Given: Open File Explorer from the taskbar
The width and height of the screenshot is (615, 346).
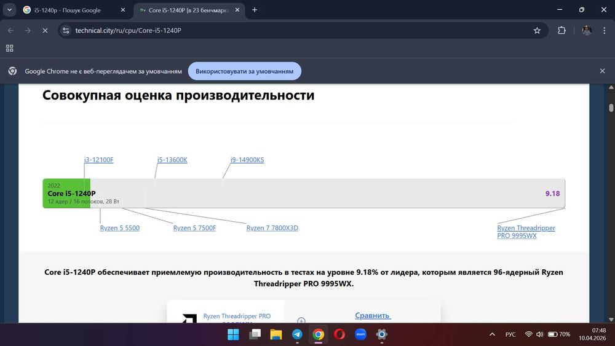Looking at the screenshot, I should [x=276, y=334].
